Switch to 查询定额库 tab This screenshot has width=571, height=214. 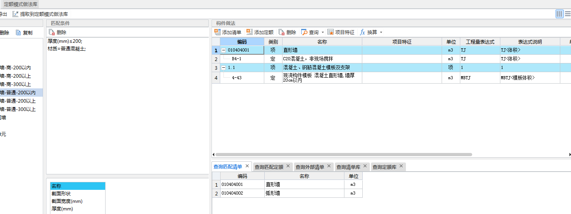pos(384,167)
